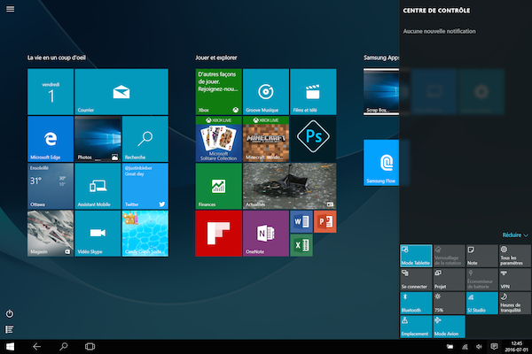Click the Samsung Apps group heading
Screen dimensions: 532x354
(x=381, y=58)
